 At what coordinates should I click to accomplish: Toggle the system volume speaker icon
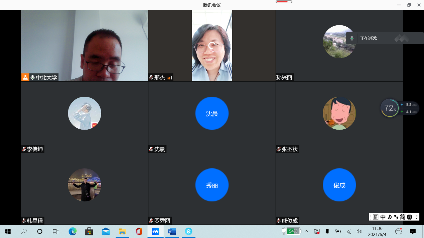pyautogui.click(x=359, y=231)
